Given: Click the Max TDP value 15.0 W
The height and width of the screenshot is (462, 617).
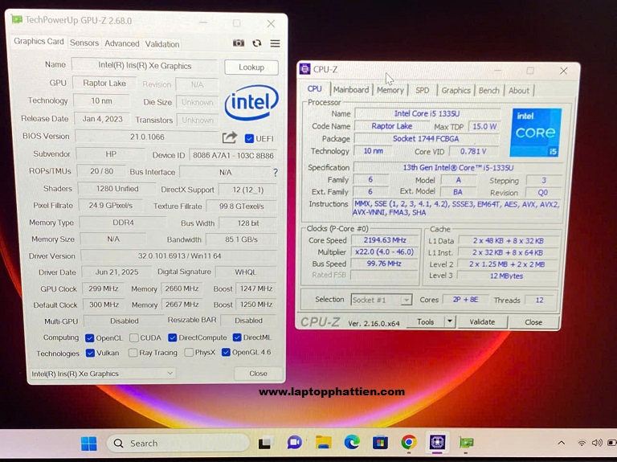Looking at the screenshot, I should tap(484, 127).
